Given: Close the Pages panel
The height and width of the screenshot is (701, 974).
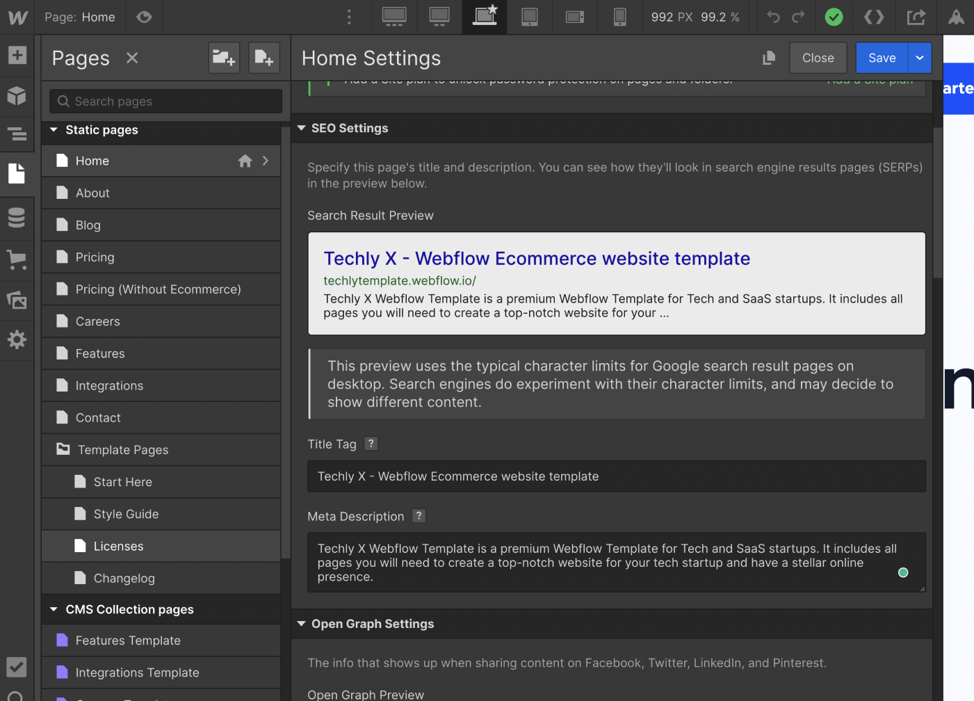Looking at the screenshot, I should (132, 58).
